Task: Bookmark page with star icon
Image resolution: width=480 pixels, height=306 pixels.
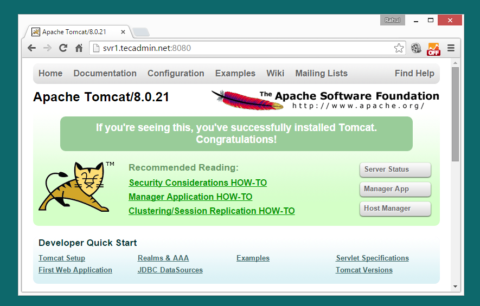Action: click(x=399, y=48)
